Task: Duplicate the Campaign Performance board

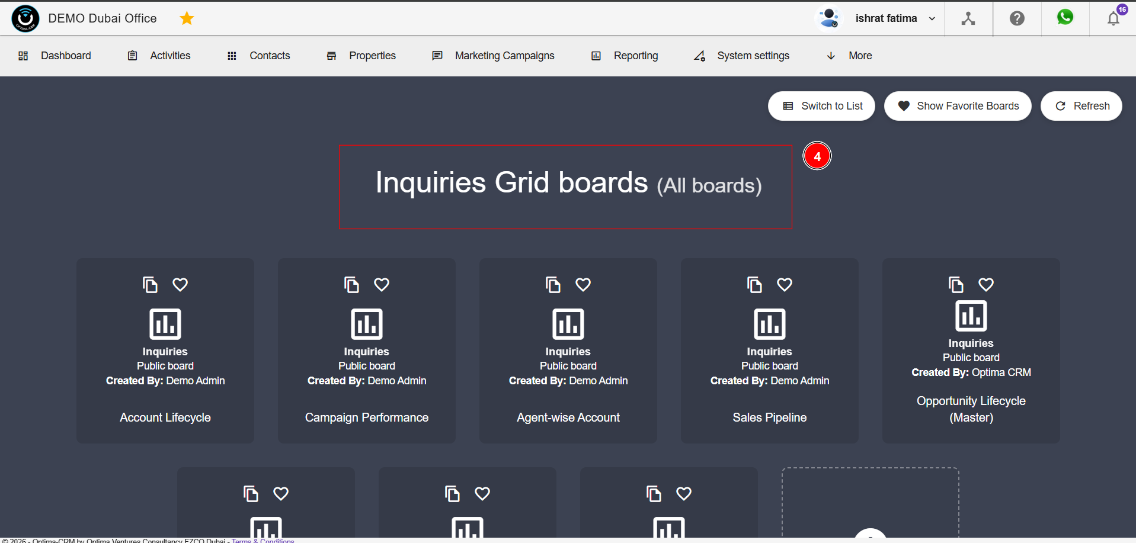Action: click(351, 285)
